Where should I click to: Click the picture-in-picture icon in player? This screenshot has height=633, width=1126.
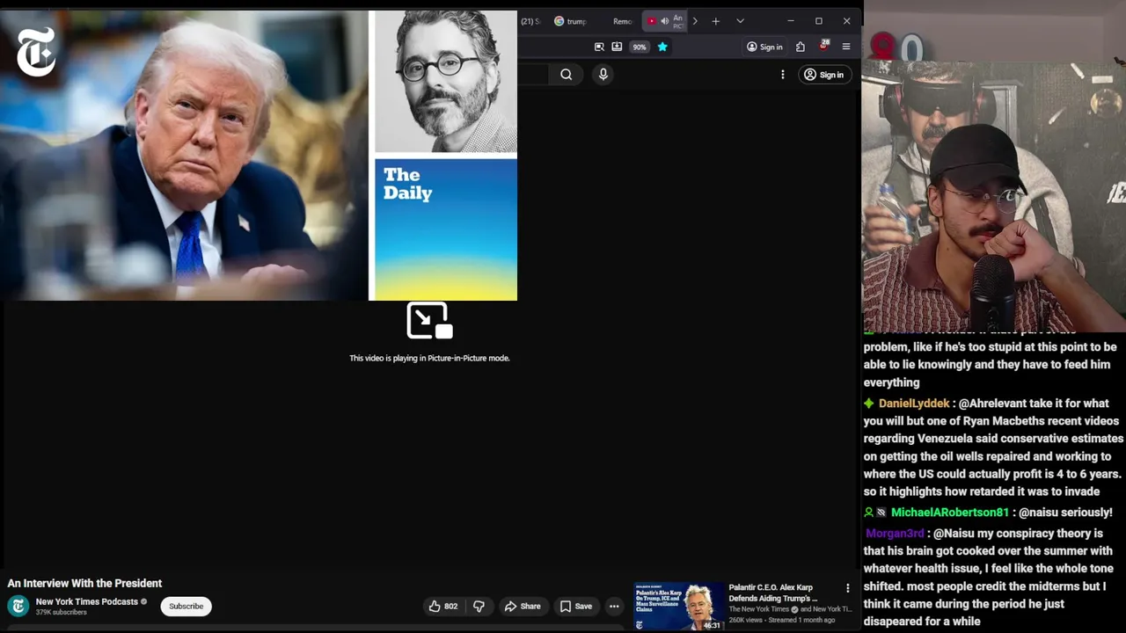(429, 320)
